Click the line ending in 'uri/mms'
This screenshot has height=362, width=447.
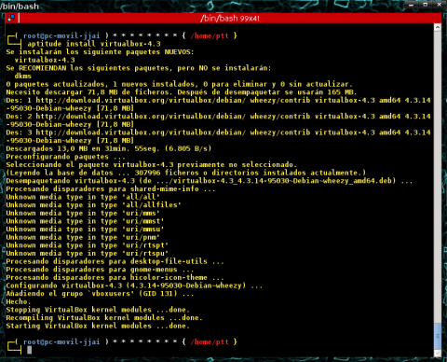83,214
